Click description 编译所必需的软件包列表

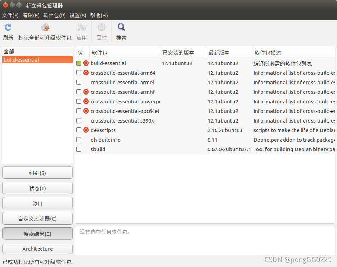click(x=282, y=63)
